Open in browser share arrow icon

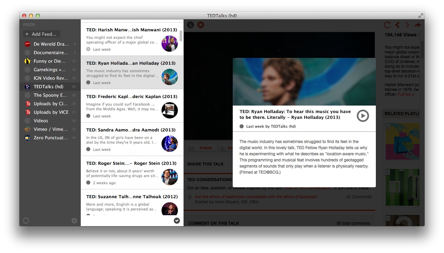[417, 25]
